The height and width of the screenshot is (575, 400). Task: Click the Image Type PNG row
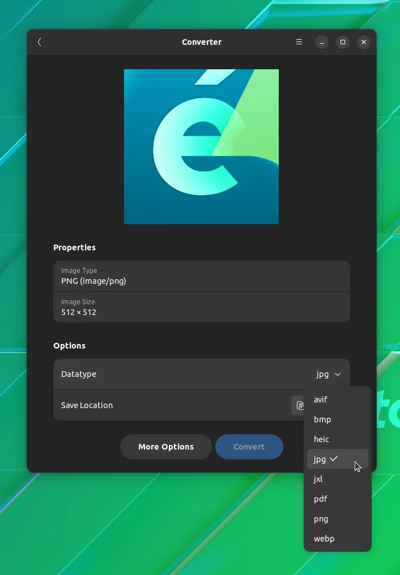(x=202, y=276)
